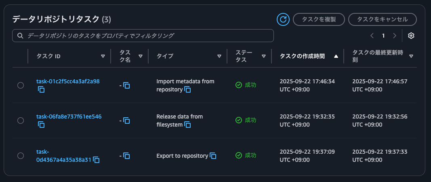Open table preferences gear icon

coord(411,36)
